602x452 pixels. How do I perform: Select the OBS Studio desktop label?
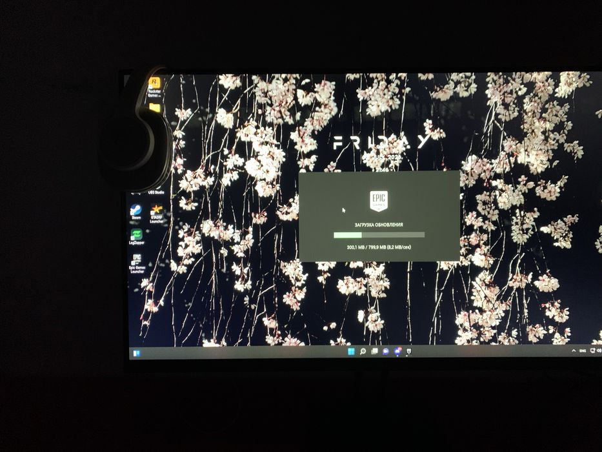coord(156,192)
